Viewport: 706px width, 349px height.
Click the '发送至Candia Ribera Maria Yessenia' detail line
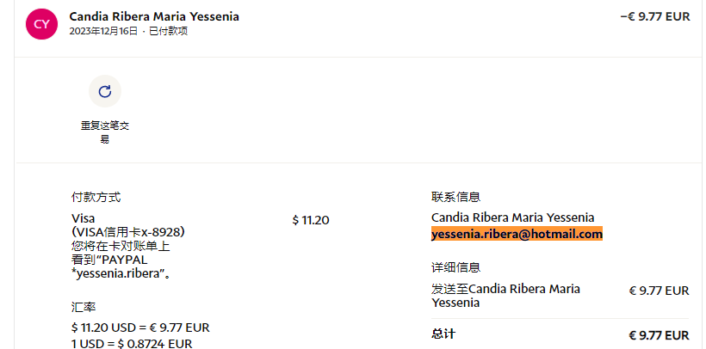coord(505,296)
